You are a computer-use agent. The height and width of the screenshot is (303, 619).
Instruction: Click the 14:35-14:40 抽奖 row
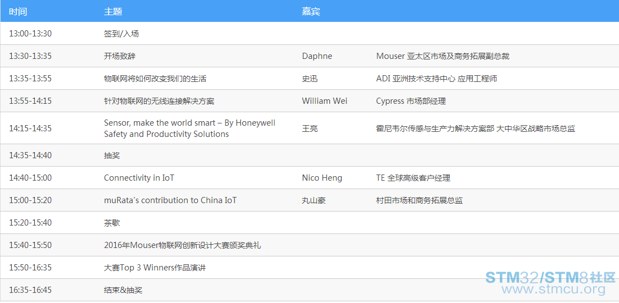click(x=309, y=155)
